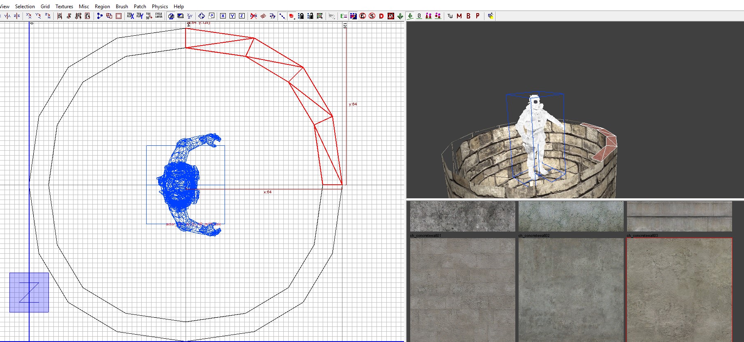Open the Grid menu
This screenshot has height=342, width=744.
(x=45, y=7)
